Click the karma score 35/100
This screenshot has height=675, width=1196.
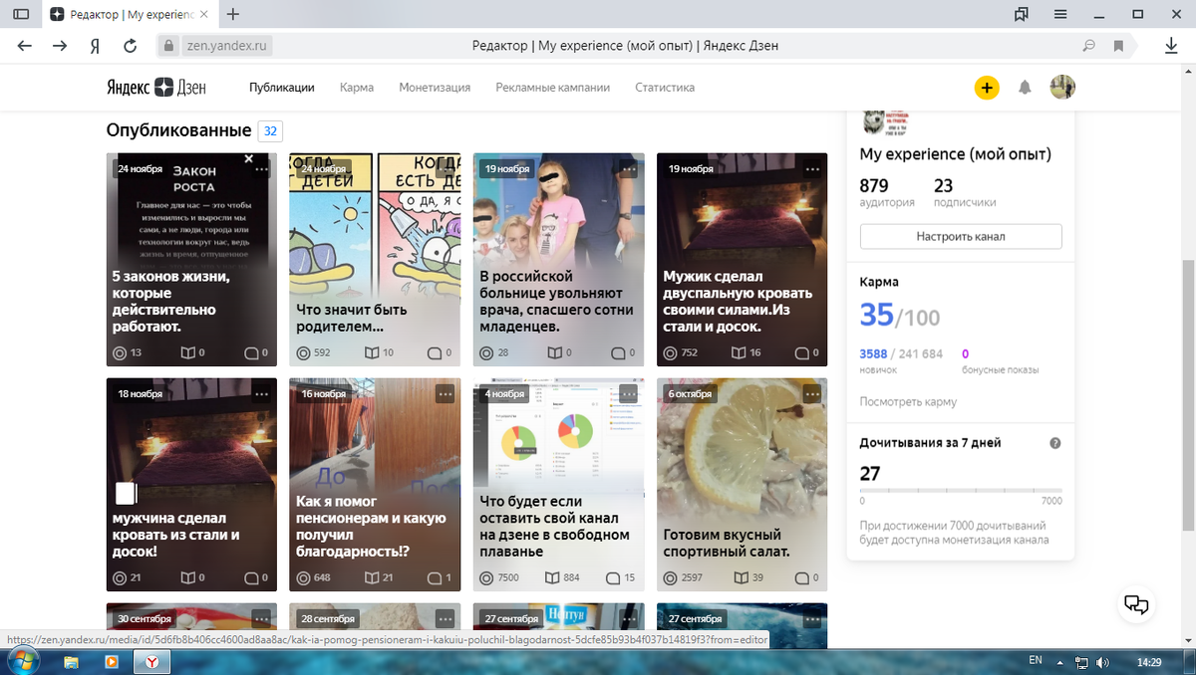(900, 316)
